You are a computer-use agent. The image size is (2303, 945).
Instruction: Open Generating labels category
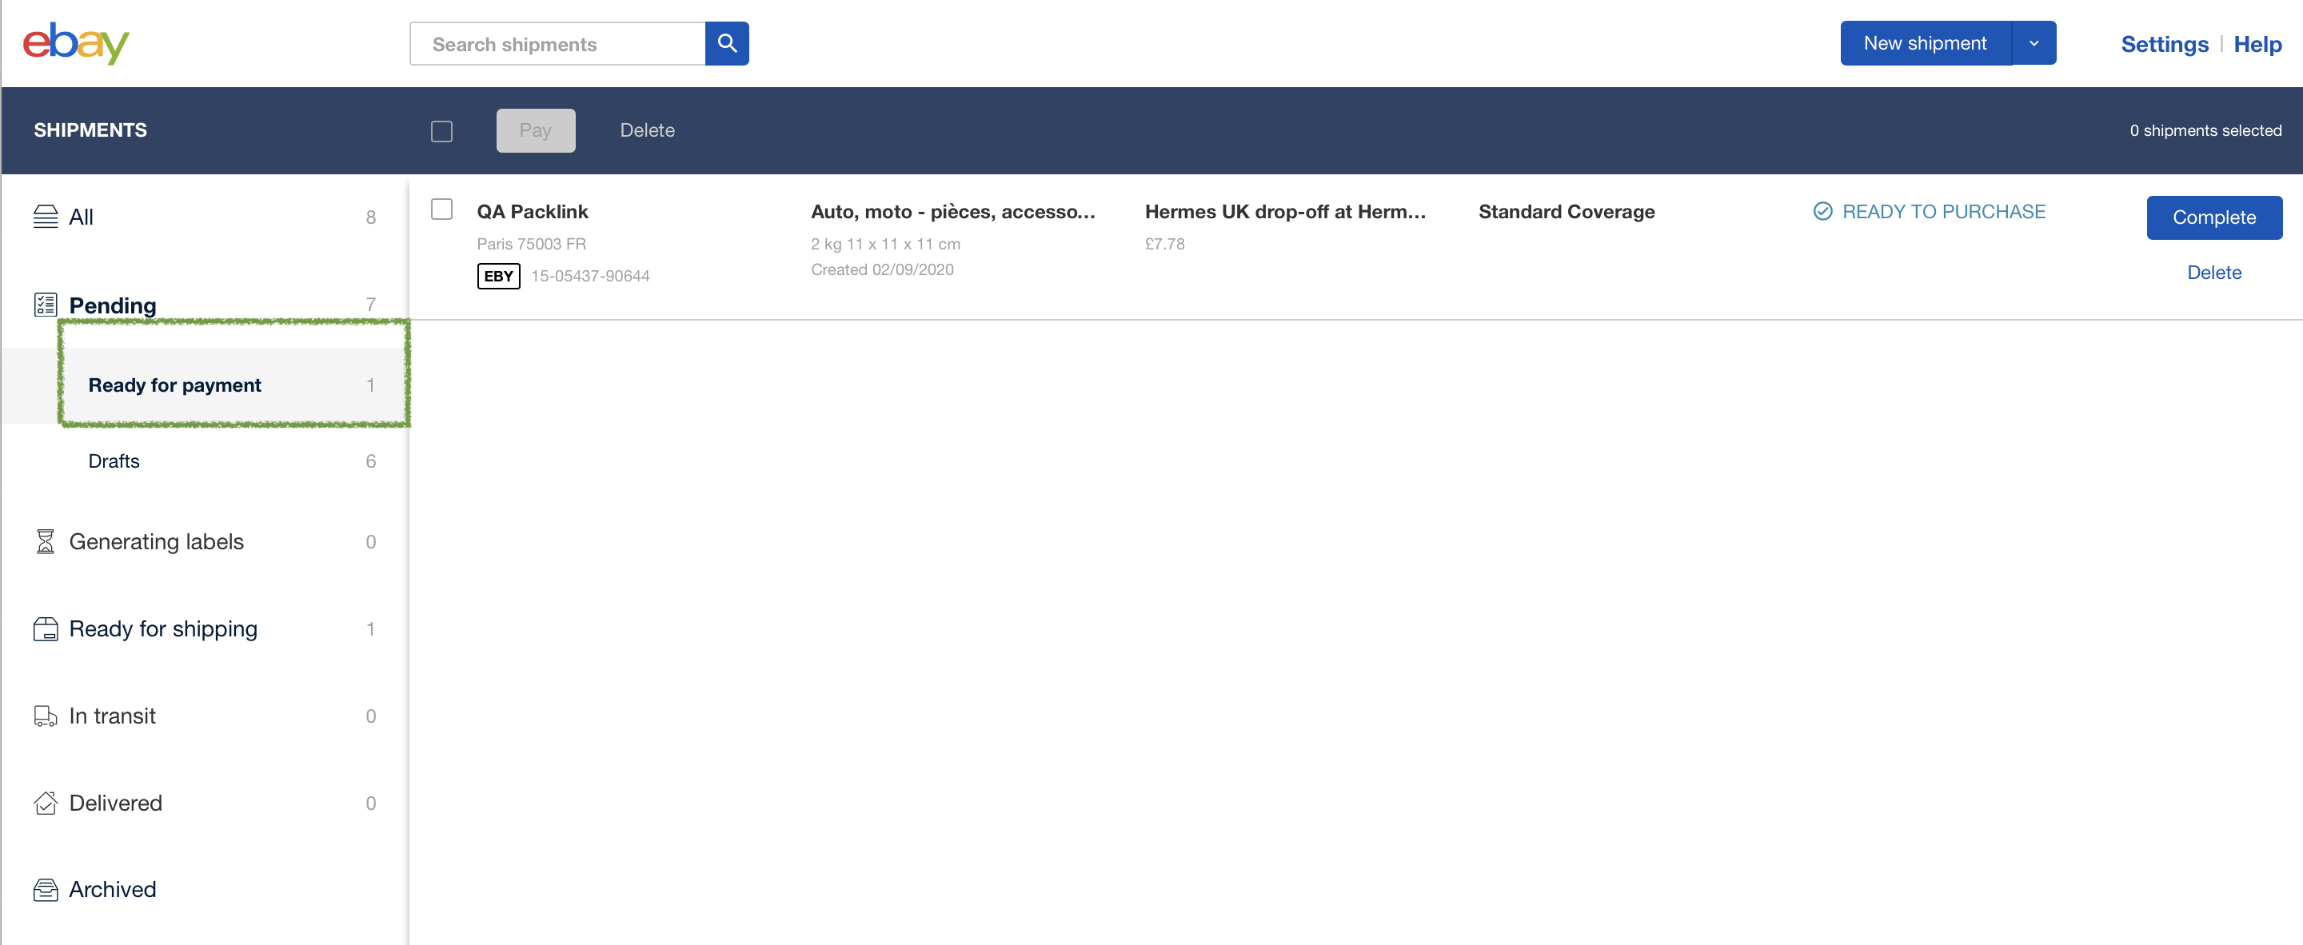click(x=205, y=542)
